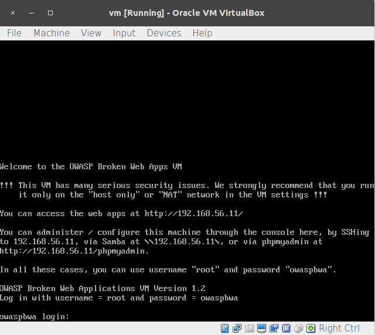Click the 'Log in with username = root' line

pos(119,298)
